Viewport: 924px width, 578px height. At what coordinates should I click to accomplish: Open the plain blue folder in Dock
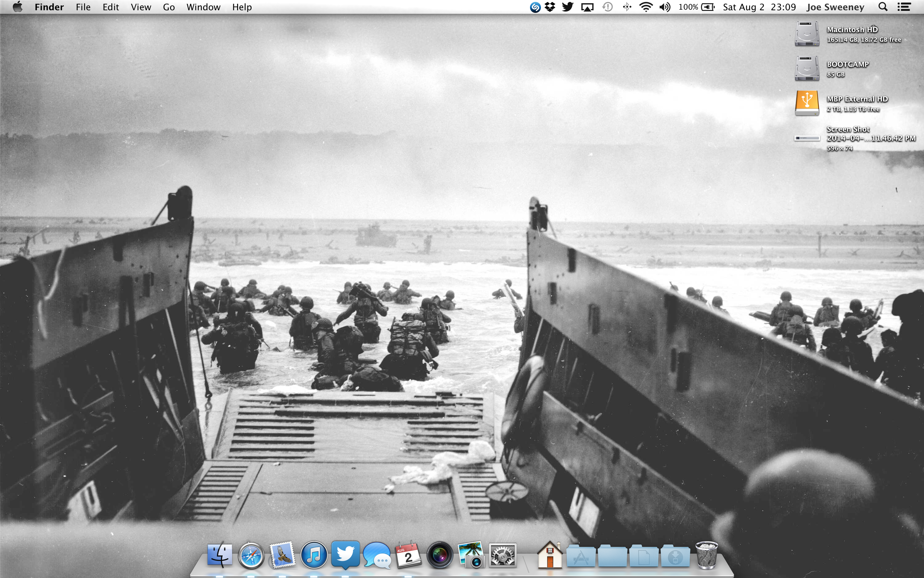(x=612, y=556)
